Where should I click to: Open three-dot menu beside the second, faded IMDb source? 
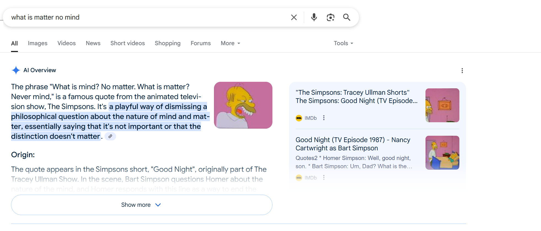(324, 178)
